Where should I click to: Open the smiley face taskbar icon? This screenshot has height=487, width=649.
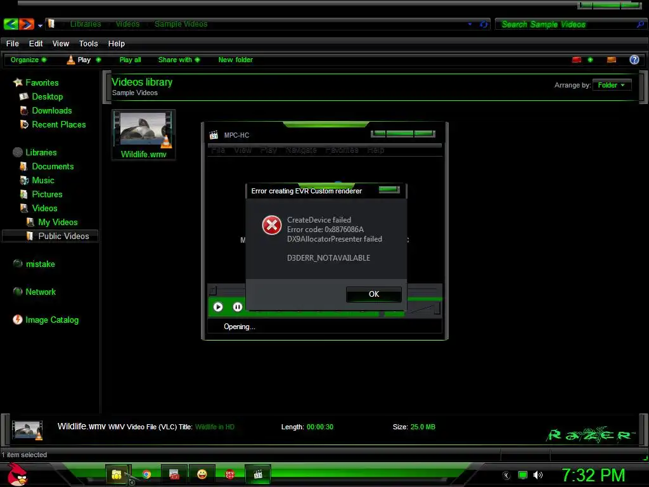[x=202, y=474]
